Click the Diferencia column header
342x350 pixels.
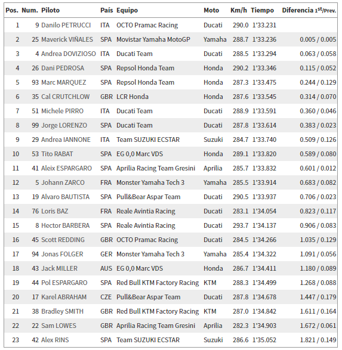pyautogui.click(x=309, y=10)
